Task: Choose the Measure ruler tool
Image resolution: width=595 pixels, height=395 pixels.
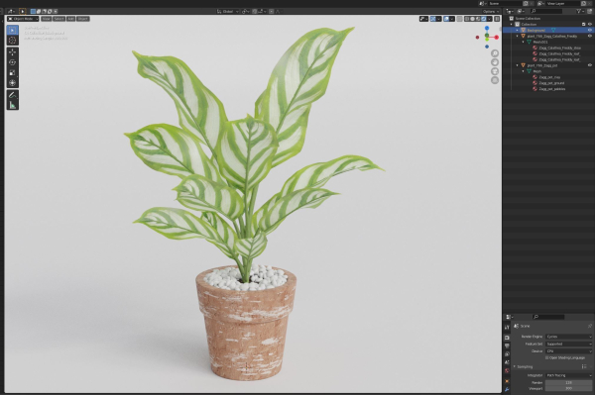Action: 13,105
